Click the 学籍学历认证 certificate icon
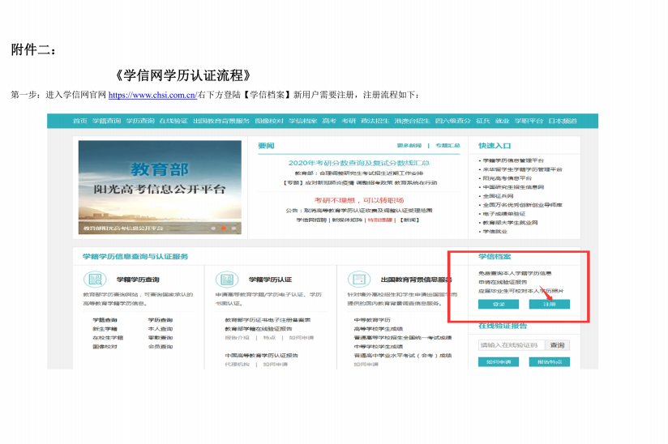668x444 pixels. (227, 280)
